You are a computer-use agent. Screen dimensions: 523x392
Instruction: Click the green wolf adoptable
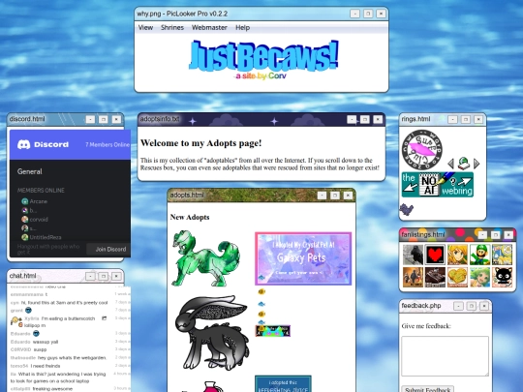205,258
